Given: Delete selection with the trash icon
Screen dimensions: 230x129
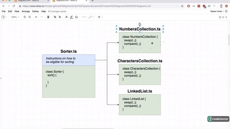Looking at the screenshot, I should [x=48, y=17].
